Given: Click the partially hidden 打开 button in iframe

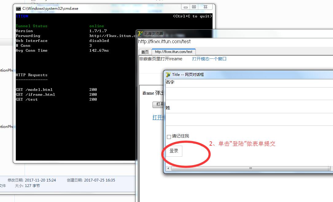Looking at the screenshot, I should pyautogui.click(x=158, y=105).
